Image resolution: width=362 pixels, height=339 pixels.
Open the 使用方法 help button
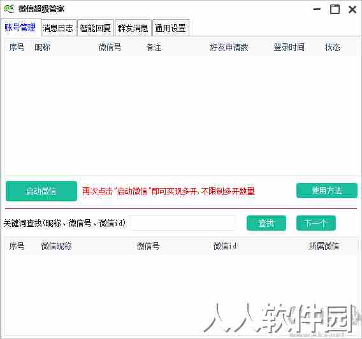(327, 191)
